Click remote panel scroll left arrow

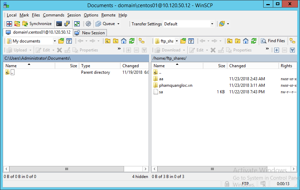tap(155, 169)
